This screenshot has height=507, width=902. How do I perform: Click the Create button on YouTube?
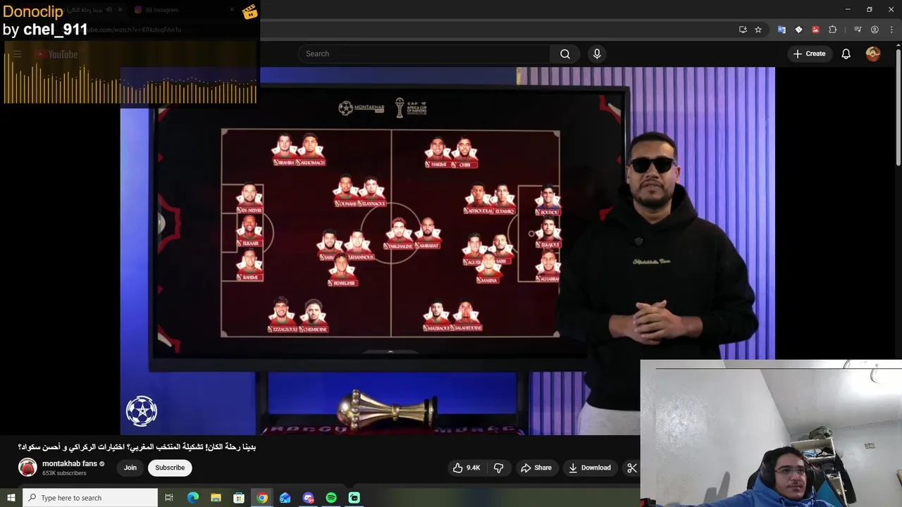click(809, 54)
